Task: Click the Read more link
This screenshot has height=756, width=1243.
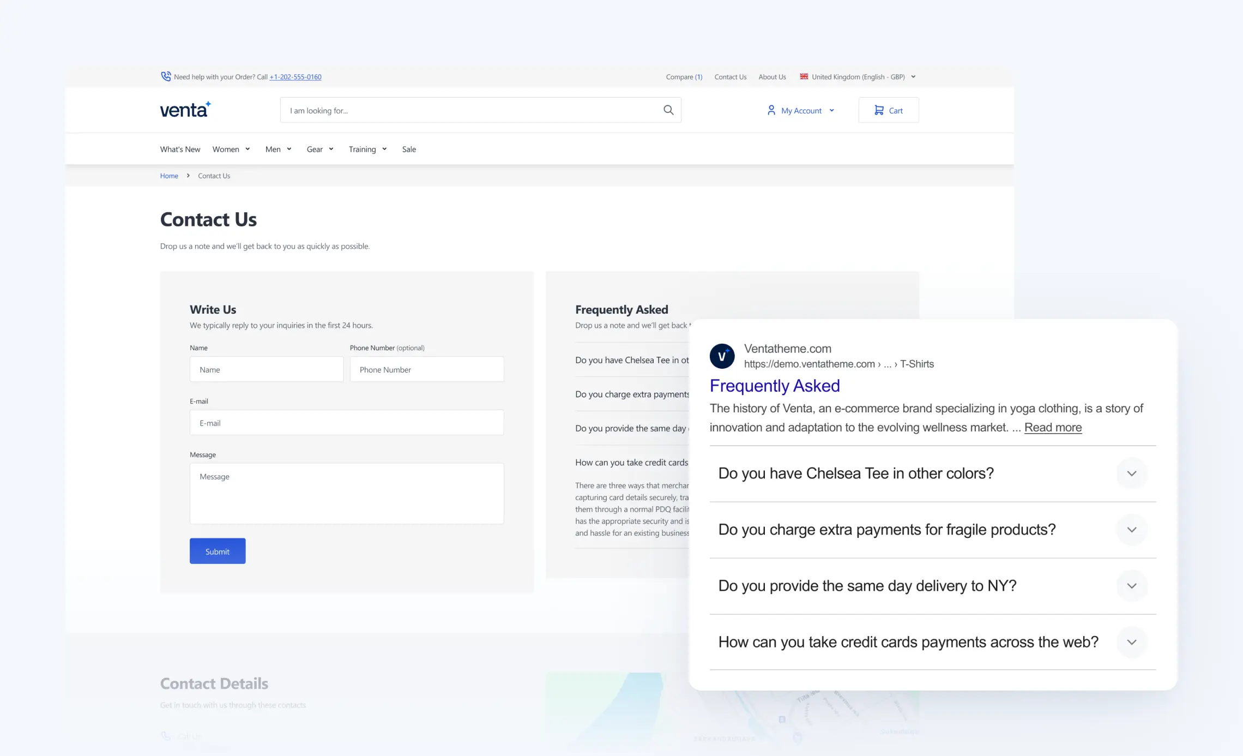Action: [1053, 427]
